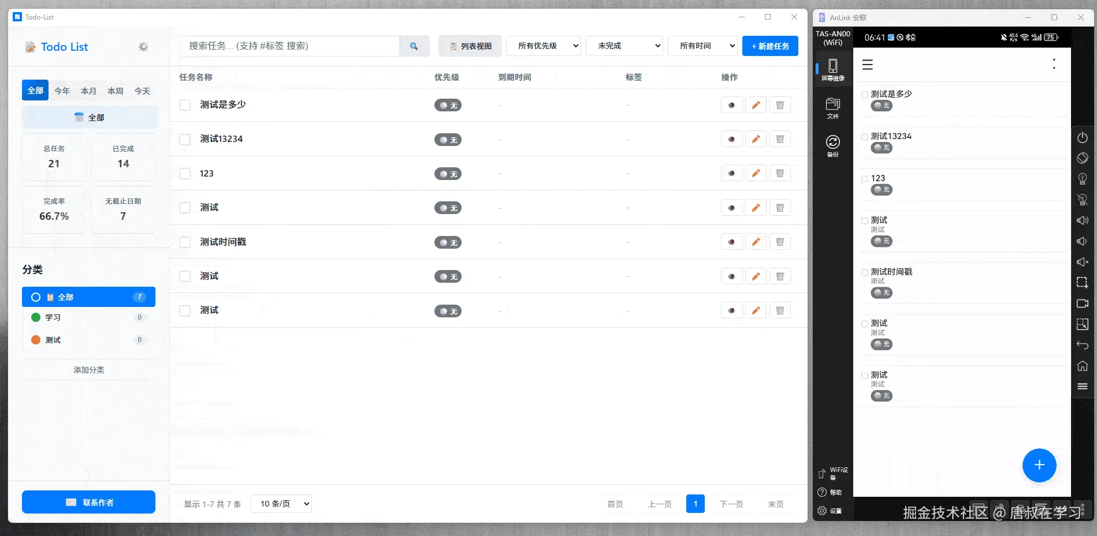Viewport: 1097px width, 536px height.
Task: Click the phone Home icon in AnLink sidebar
Action: tap(1083, 365)
